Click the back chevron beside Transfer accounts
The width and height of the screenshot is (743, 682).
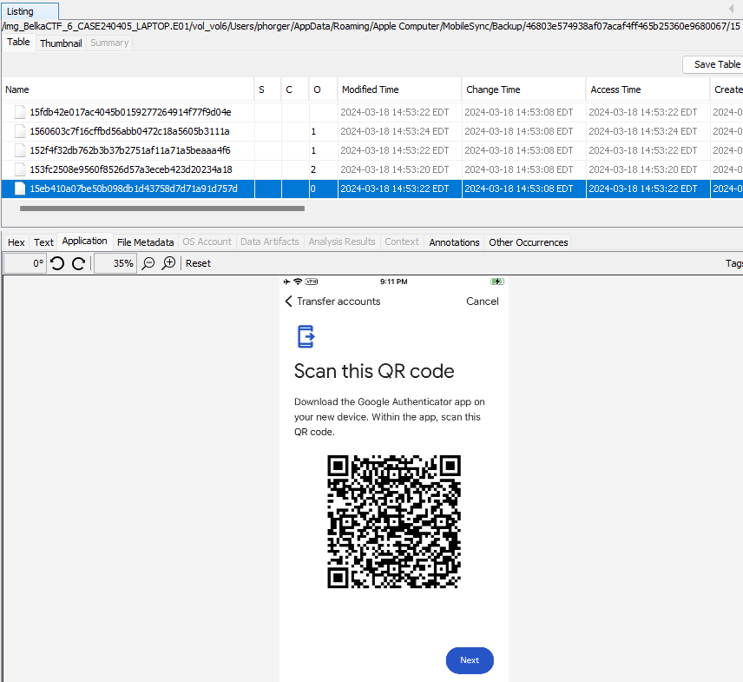coord(288,301)
